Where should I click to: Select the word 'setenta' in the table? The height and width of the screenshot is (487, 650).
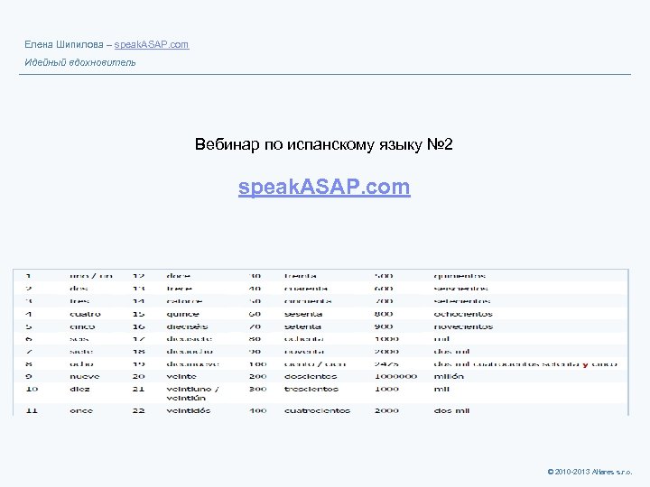tap(302, 326)
